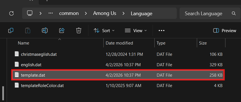
Task: Click the 329 KB size cell
Action: pos(216,65)
